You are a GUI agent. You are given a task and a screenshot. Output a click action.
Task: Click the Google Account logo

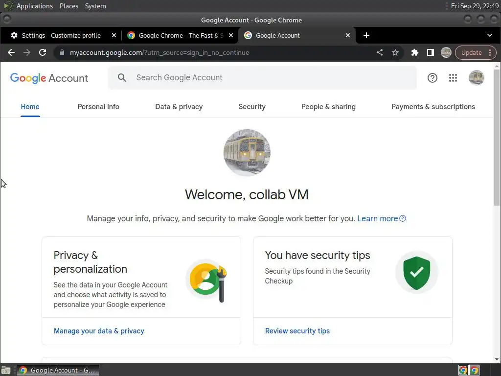(x=49, y=78)
